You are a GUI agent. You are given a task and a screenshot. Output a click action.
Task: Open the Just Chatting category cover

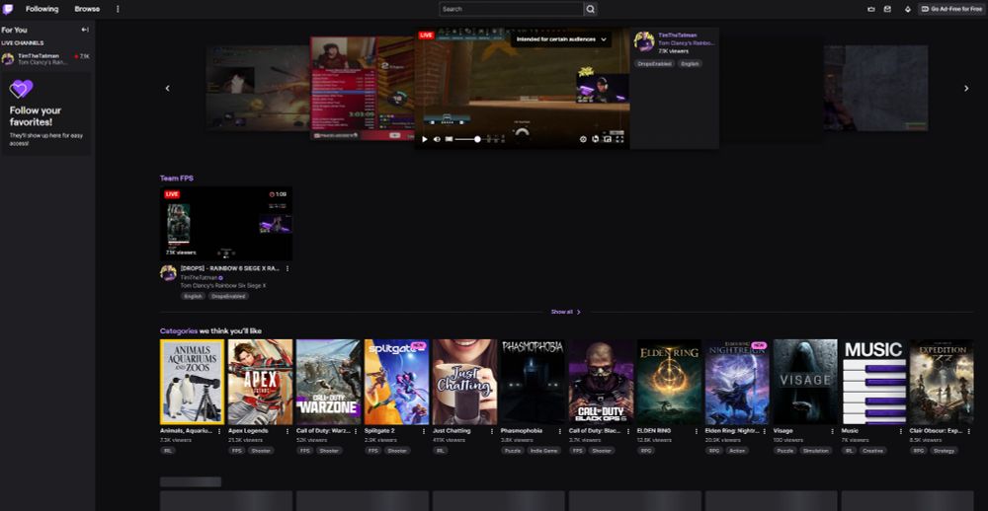tap(464, 382)
